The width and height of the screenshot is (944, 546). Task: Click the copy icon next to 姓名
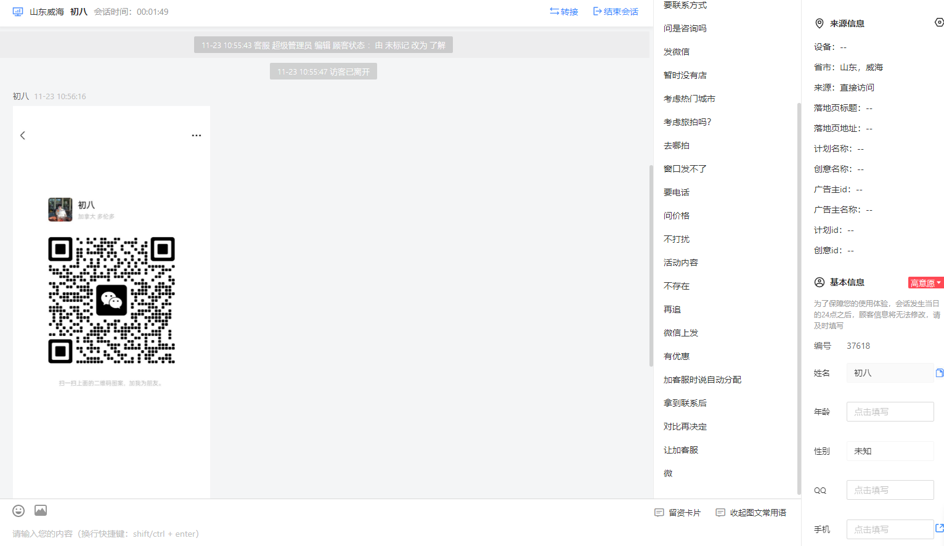coord(940,373)
